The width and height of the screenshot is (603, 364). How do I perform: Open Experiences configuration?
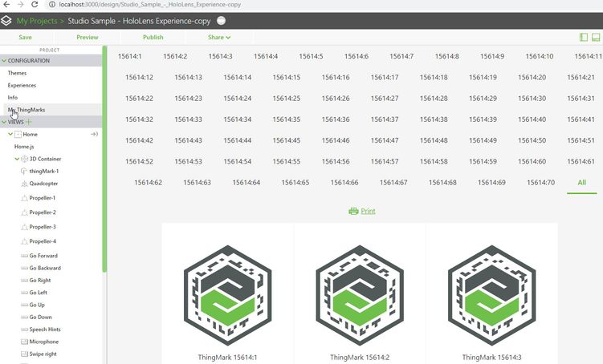(x=22, y=85)
